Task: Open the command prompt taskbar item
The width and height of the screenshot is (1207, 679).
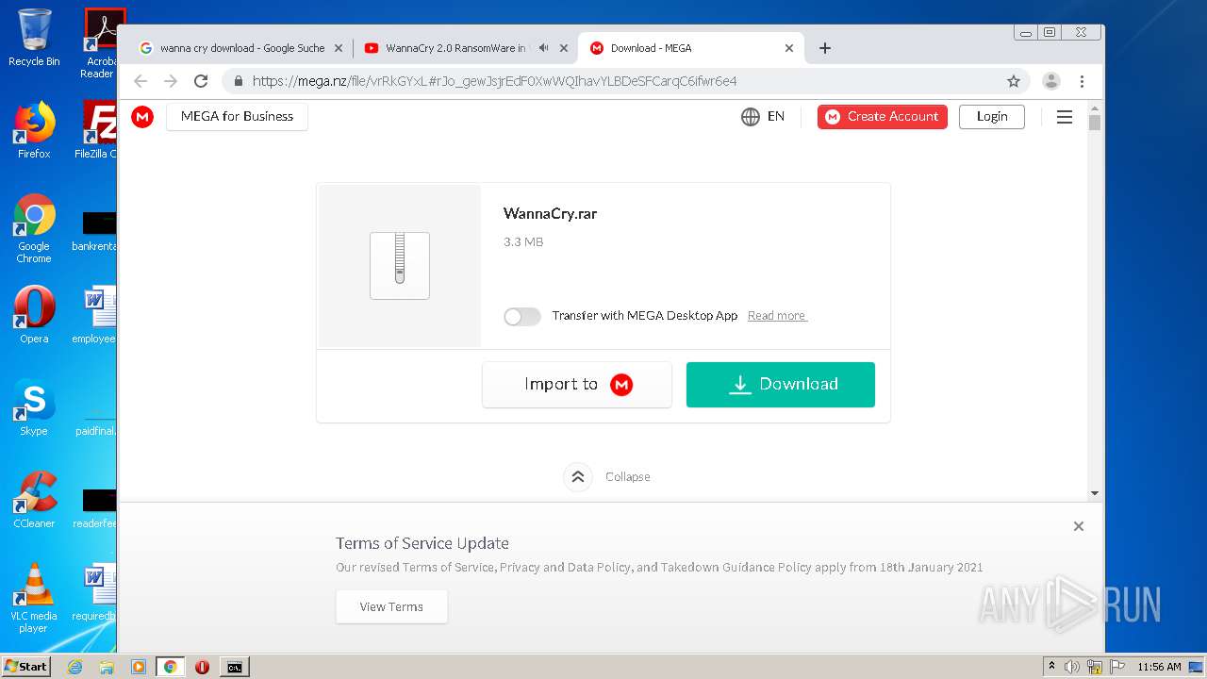Action: pyautogui.click(x=234, y=667)
